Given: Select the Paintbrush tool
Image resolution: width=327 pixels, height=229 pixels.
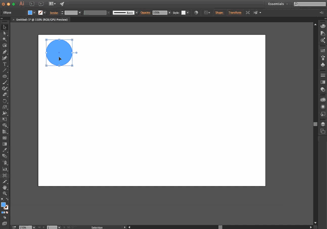Looking at the screenshot, I should pyautogui.click(x=5, y=82).
